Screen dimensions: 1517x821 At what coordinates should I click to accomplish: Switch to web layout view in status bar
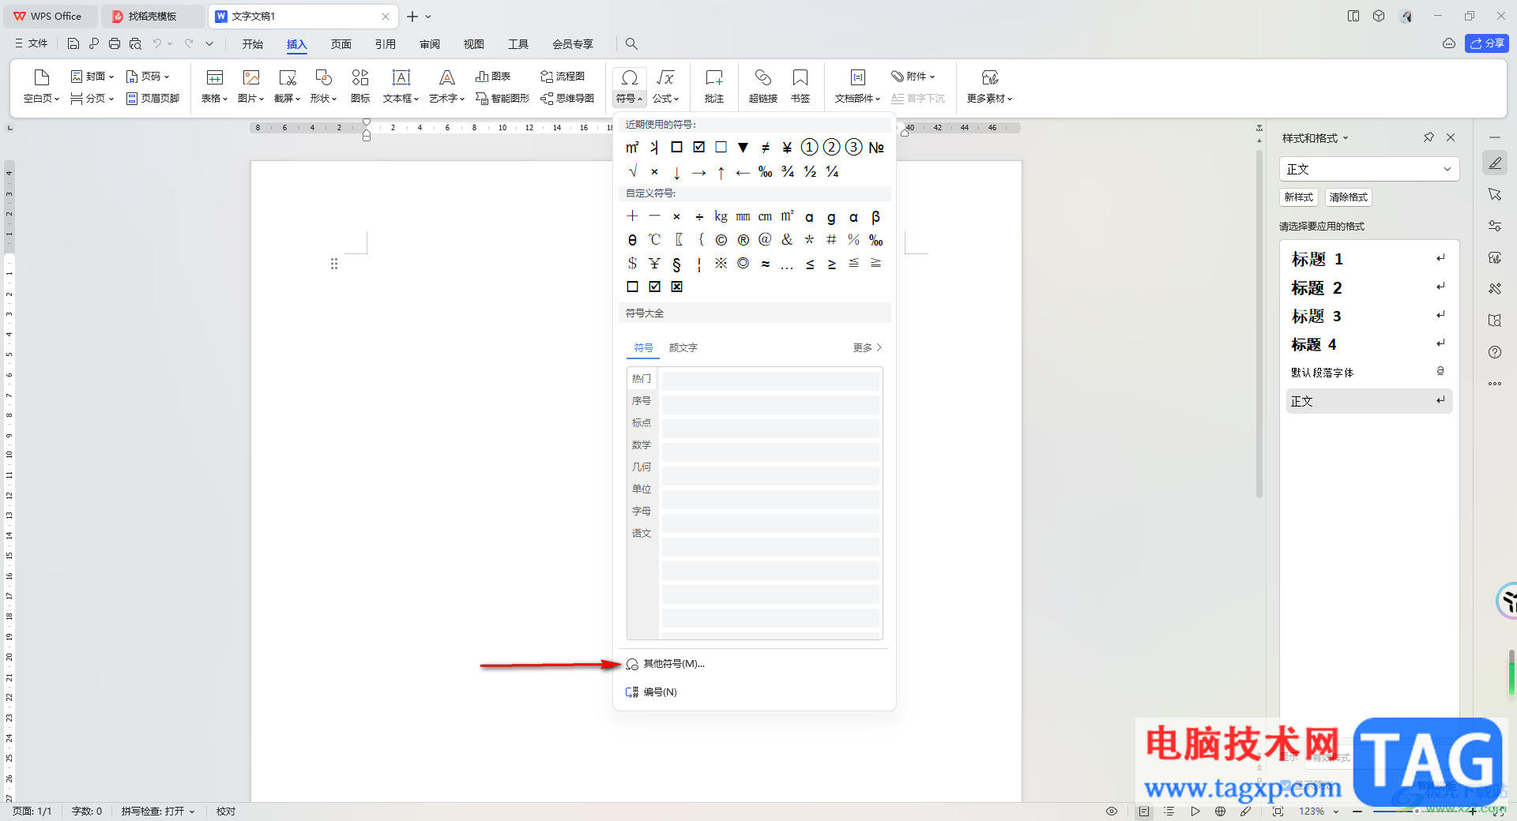[x=1221, y=812]
